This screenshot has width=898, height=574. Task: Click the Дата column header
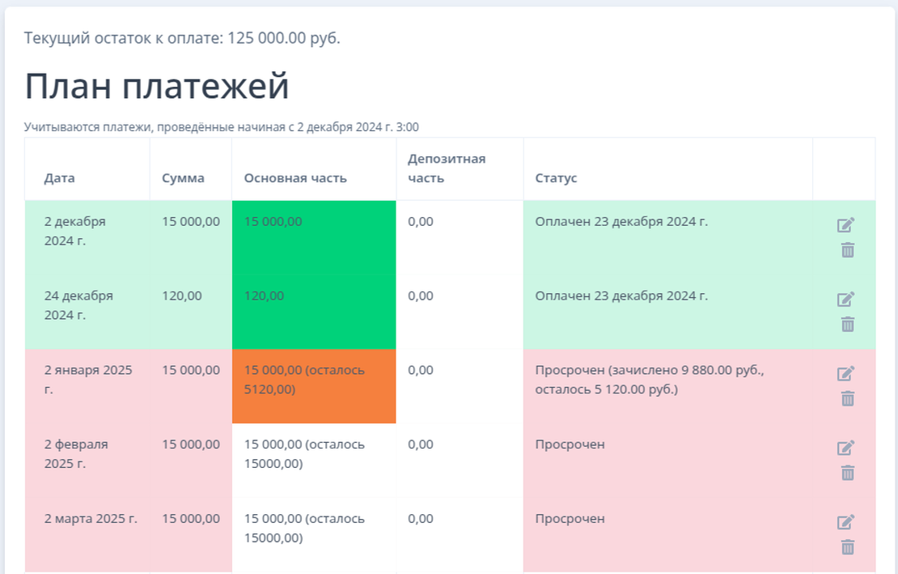(59, 178)
